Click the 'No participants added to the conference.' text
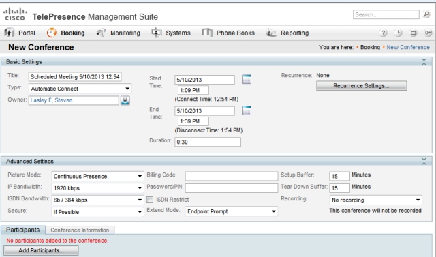The height and width of the screenshot is (257, 436). coord(57,241)
